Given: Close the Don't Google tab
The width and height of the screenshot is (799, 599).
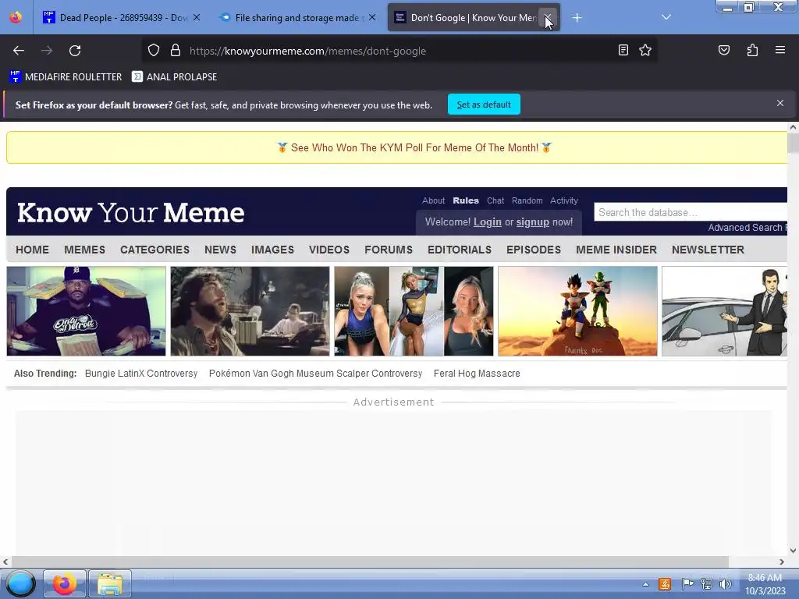Looking at the screenshot, I should click(x=548, y=17).
